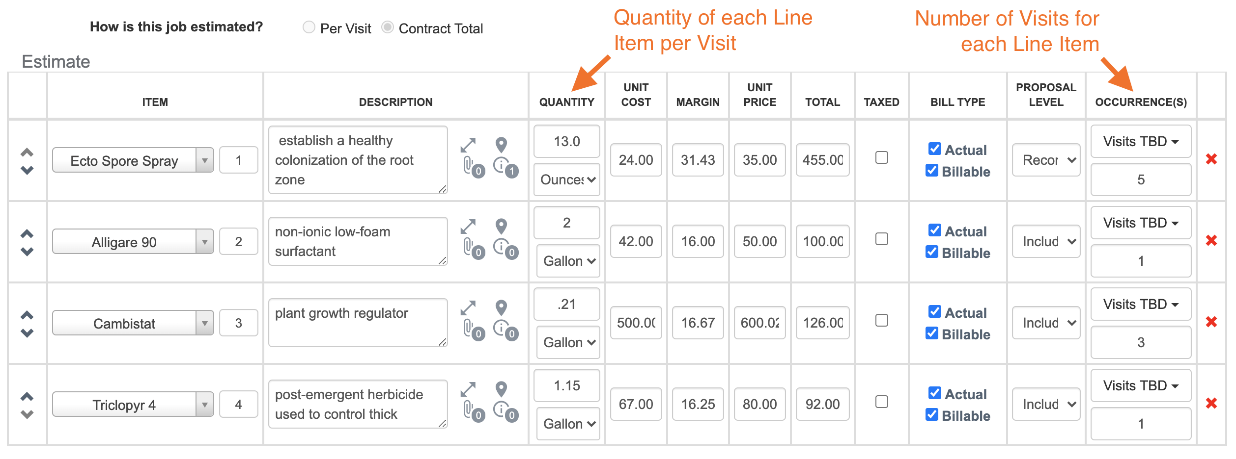Image resolution: width=1236 pixels, height=459 pixels.
Task: Delete the Ecto Spore Spray line item
Action: [x=1211, y=159]
